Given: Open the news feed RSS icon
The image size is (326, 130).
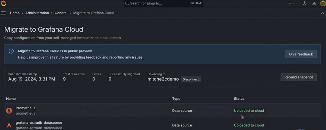Looking at the screenshot, I should point(314,3).
